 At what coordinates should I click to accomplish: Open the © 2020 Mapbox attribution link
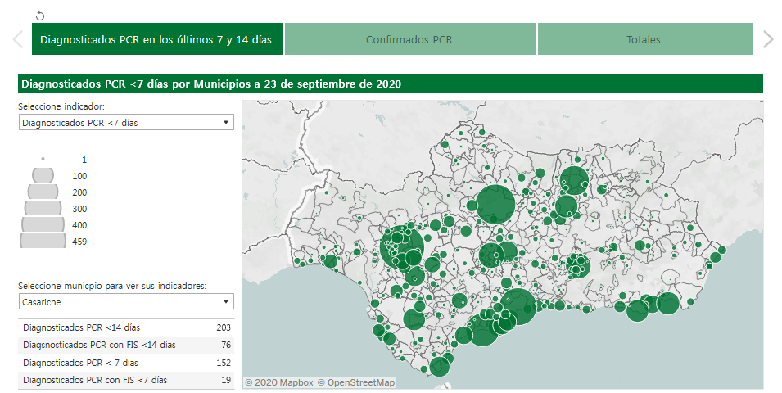point(279,382)
